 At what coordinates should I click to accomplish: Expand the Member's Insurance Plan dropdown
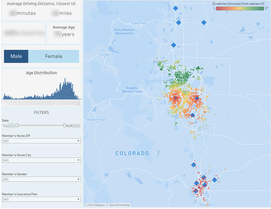point(41,199)
